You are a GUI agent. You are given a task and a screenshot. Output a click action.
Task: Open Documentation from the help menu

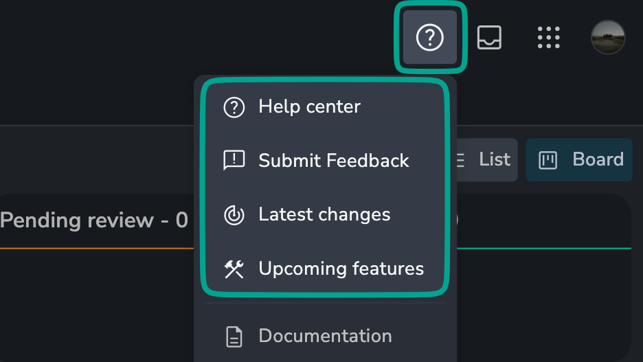click(325, 336)
